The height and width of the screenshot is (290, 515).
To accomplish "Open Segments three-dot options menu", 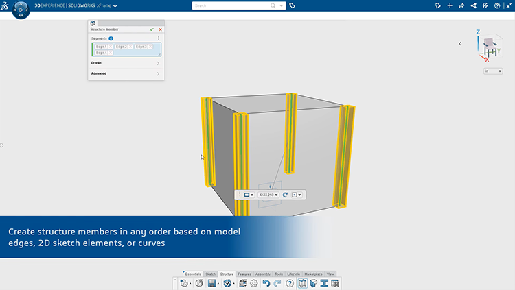I will (159, 38).
